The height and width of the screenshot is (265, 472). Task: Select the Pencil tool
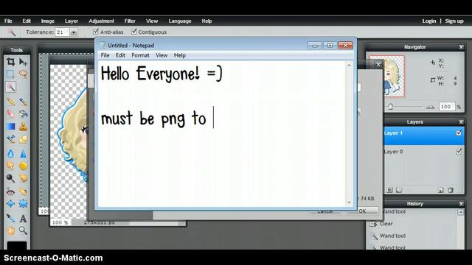(10, 102)
